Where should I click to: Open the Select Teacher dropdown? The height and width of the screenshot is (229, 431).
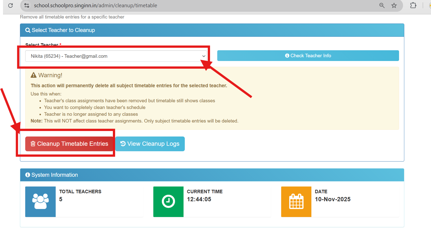(x=116, y=56)
